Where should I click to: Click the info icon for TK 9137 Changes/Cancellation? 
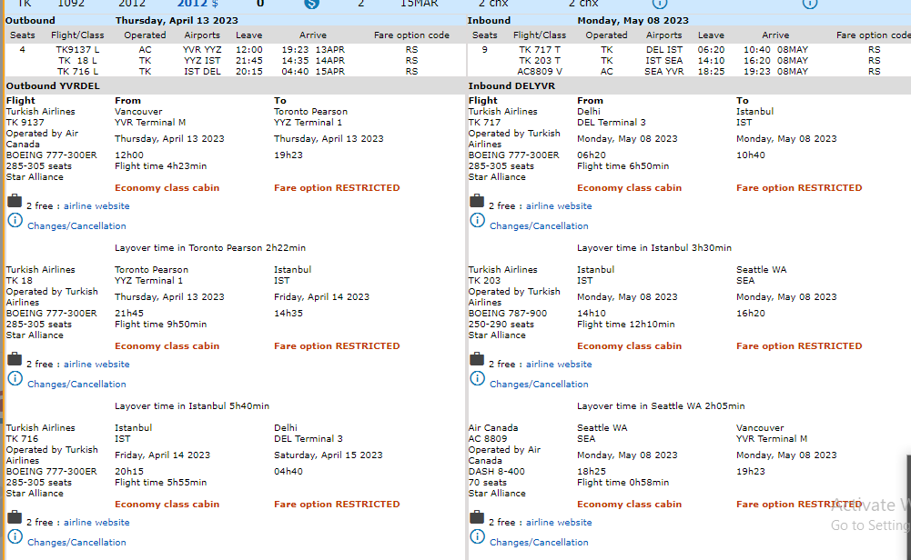15,221
